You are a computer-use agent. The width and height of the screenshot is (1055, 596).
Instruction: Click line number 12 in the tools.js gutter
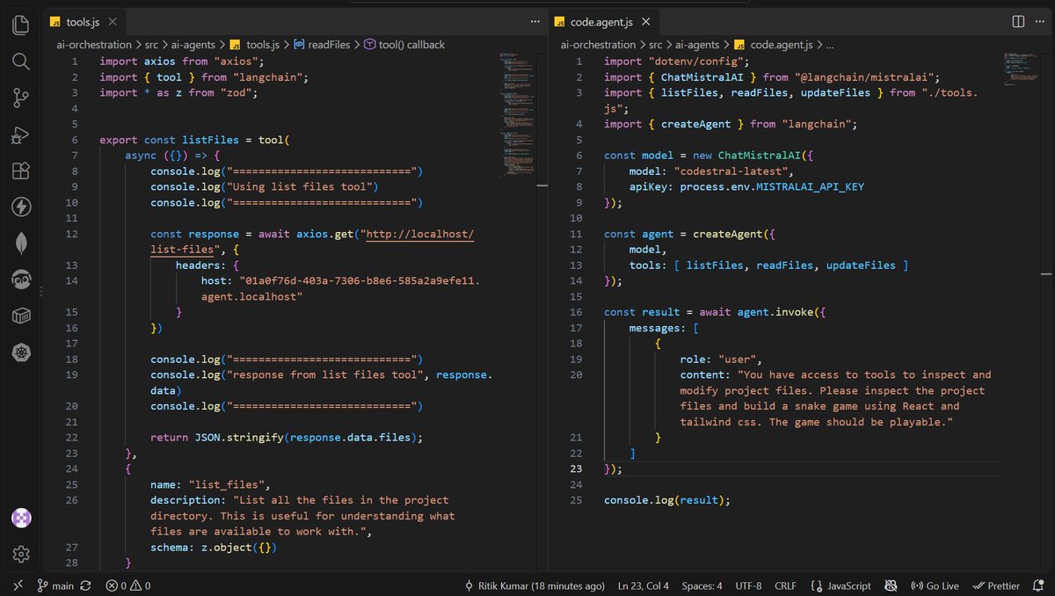[x=73, y=234]
